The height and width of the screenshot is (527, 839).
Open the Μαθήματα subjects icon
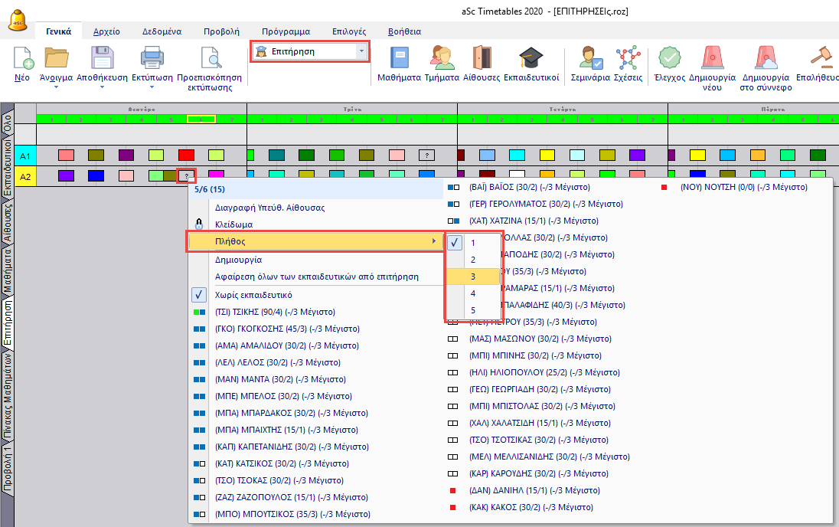coord(400,59)
